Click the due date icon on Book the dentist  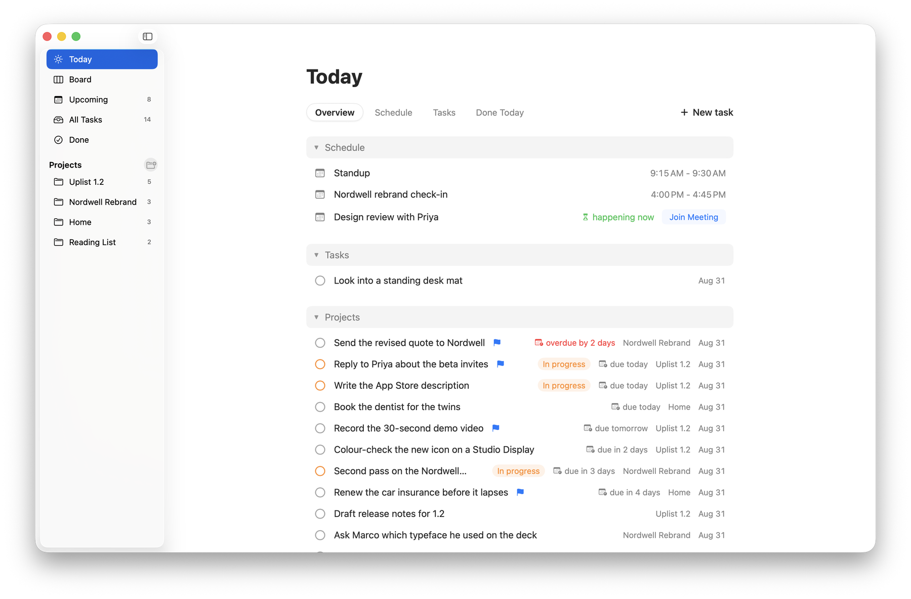(615, 407)
